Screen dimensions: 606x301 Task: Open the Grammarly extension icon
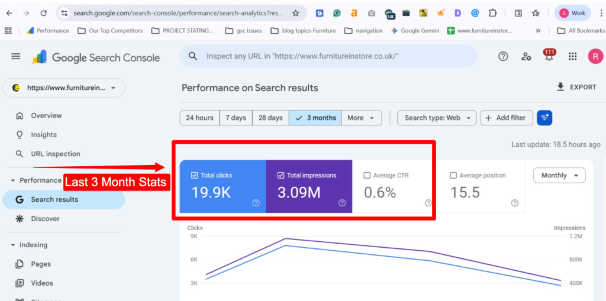click(337, 13)
